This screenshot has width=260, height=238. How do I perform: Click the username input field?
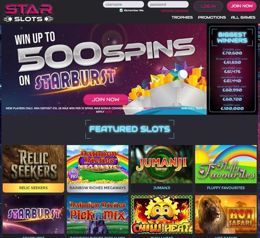124,4
